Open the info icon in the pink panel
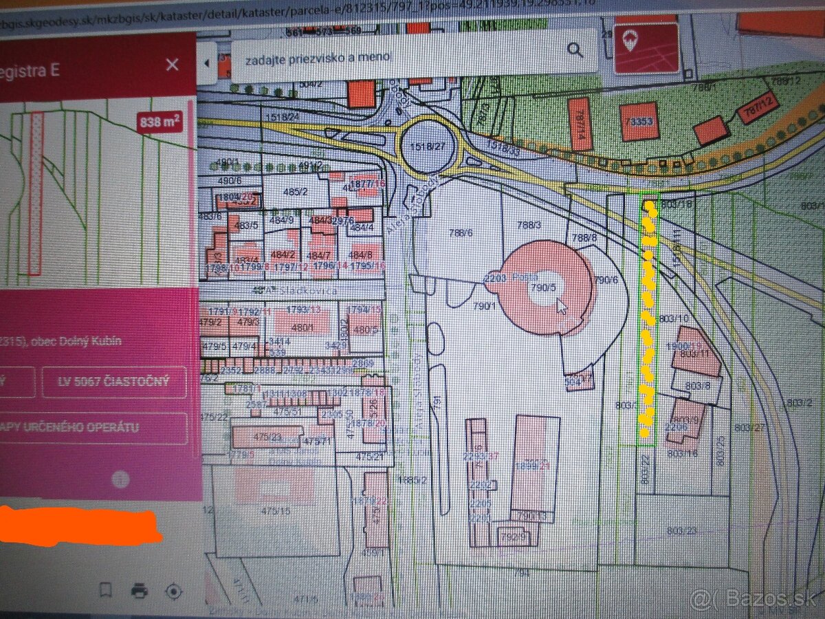This screenshot has height=619, width=825. pyautogui.click(x=121, y=479)
